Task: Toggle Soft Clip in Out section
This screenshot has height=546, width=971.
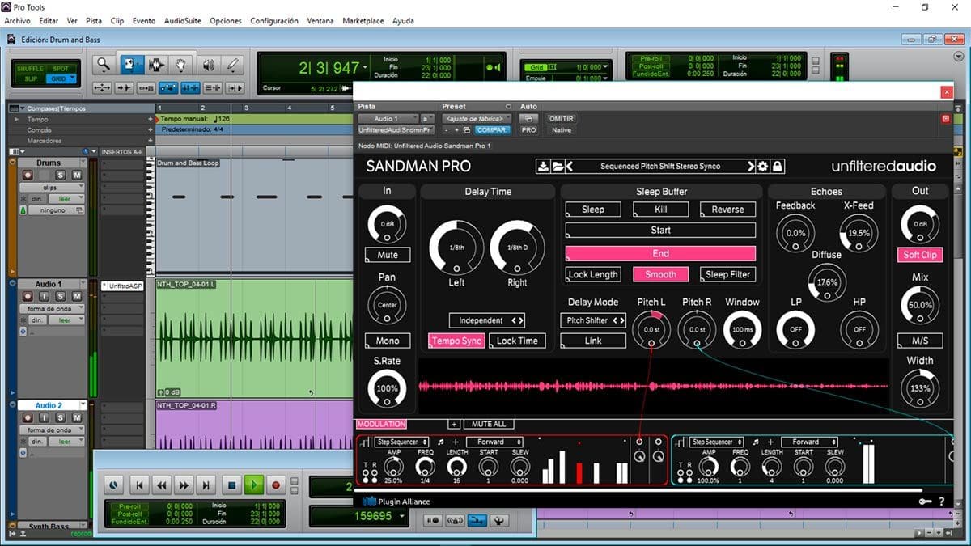Action: tap(920, 255)
